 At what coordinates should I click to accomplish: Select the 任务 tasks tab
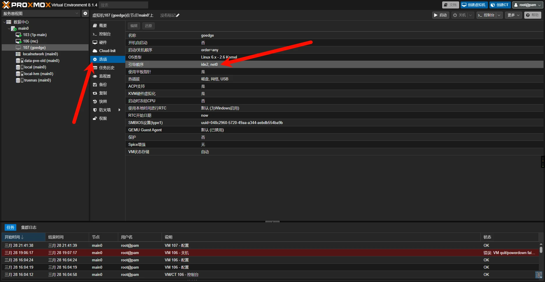[10, 228]
